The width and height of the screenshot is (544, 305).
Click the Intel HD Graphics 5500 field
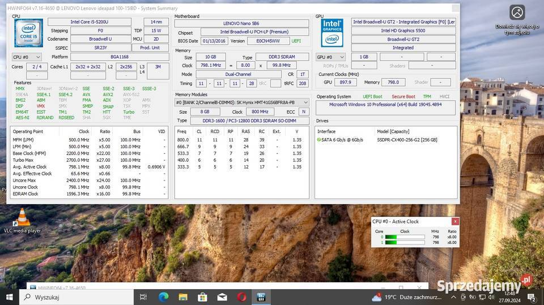point(403,31)
